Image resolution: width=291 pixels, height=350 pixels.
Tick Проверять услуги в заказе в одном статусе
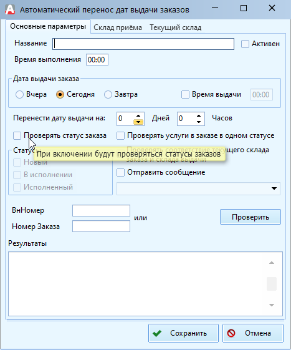coord(120,135)
